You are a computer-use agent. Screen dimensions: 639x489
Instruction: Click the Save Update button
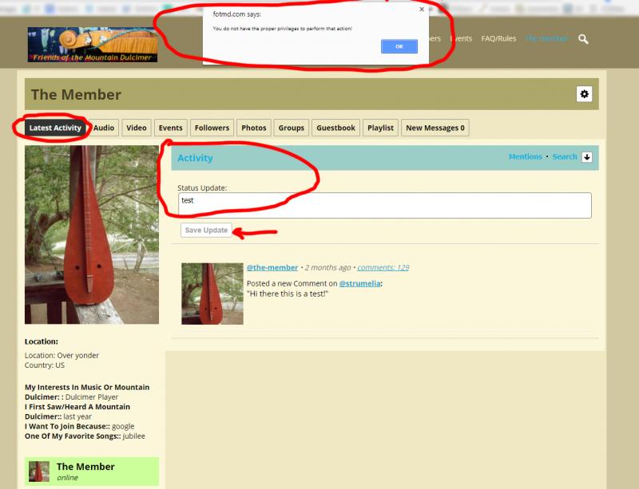click(206, 230)
